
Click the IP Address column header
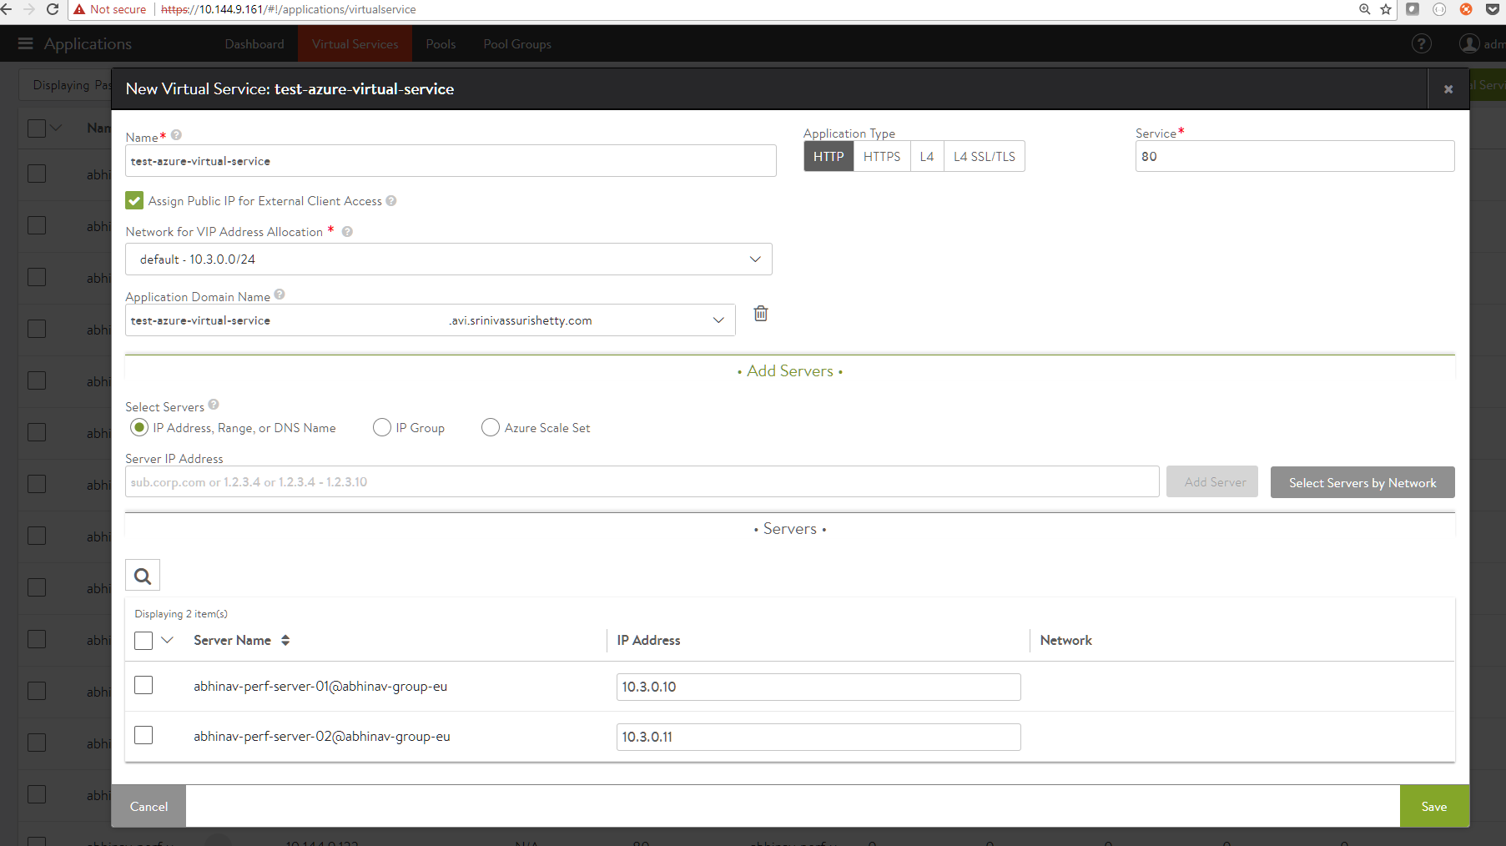pos(648,641)
